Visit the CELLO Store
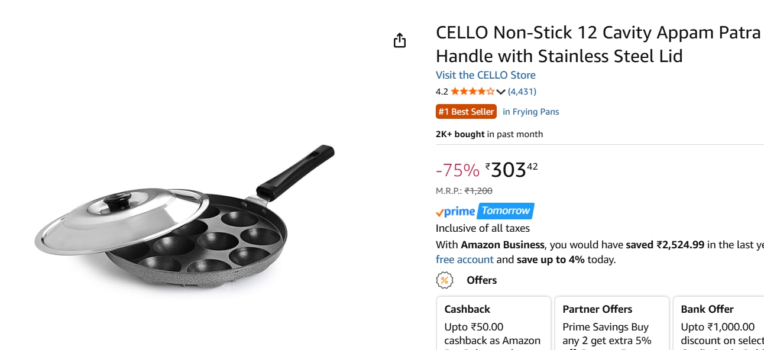This screenshot has height=350, width=764. (485, 75)
